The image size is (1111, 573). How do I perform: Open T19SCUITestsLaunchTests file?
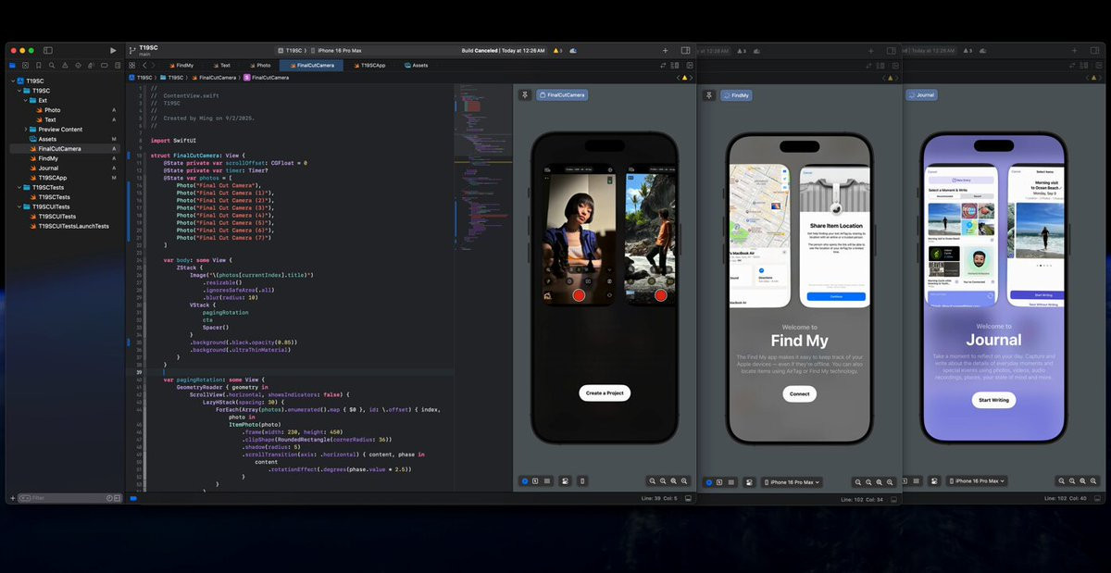(x=72, y=226)
